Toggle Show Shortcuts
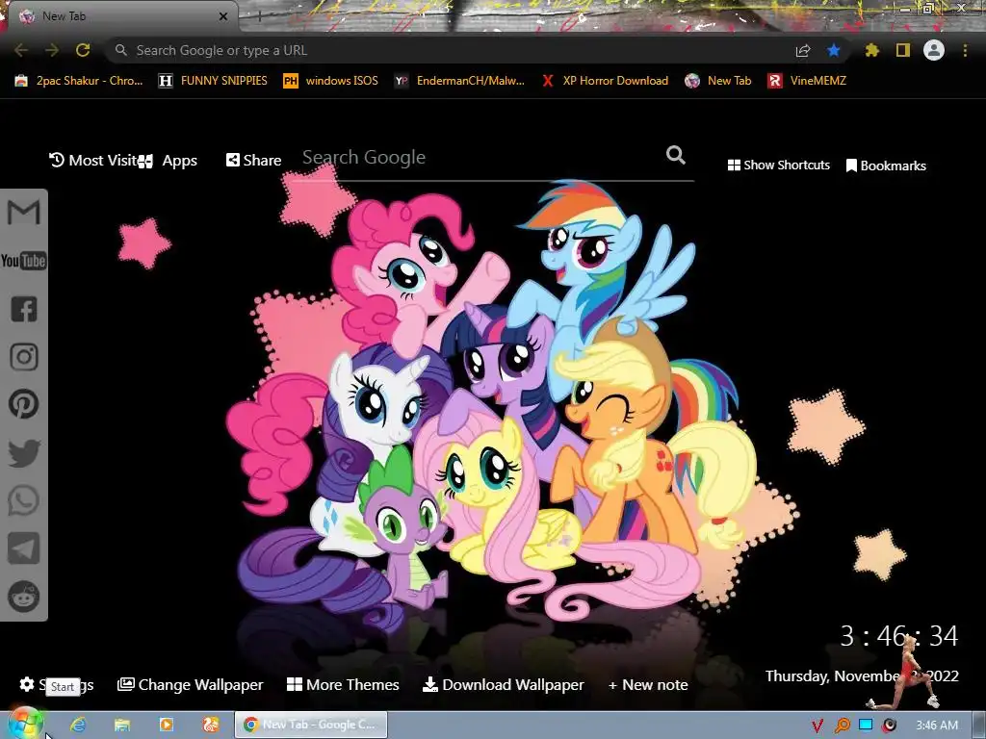This screenshot has height=739, width=986. coord(778,165)
